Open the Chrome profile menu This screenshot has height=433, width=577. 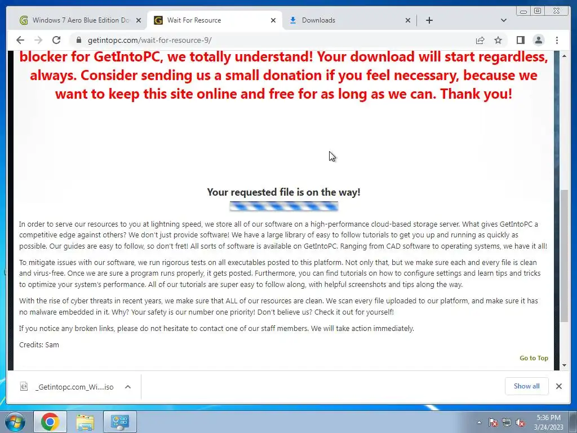(x=539, y=40)
